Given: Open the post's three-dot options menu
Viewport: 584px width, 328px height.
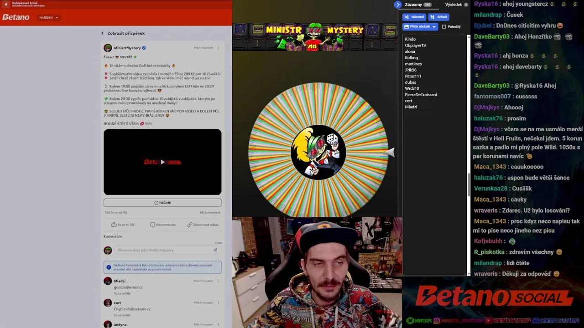Looking at the screenshot, I should click(x=218, y=48).
